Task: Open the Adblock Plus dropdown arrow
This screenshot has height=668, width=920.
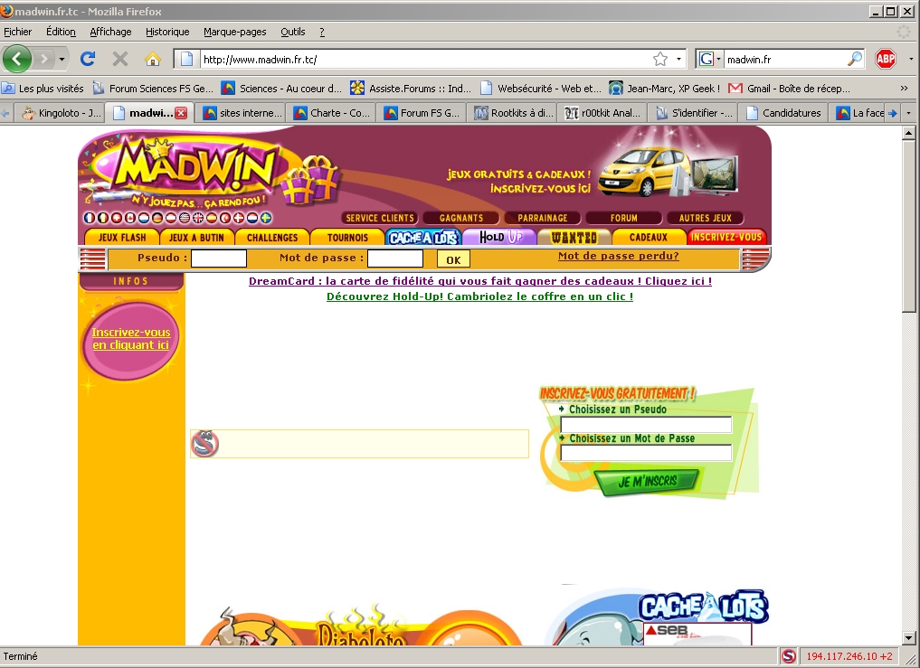Action: 911,60
